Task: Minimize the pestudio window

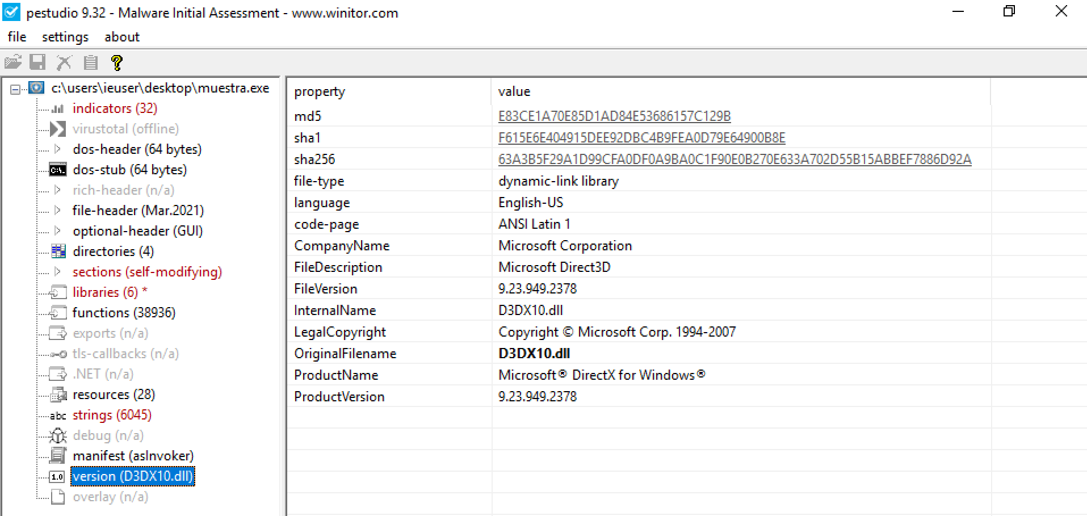Action: [958, 11]
